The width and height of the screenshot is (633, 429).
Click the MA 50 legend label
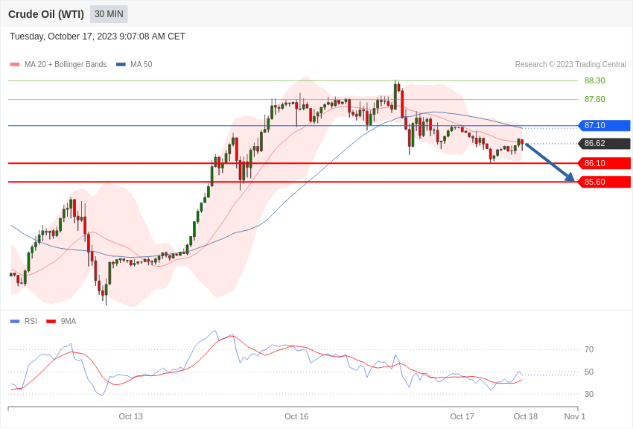141,64
